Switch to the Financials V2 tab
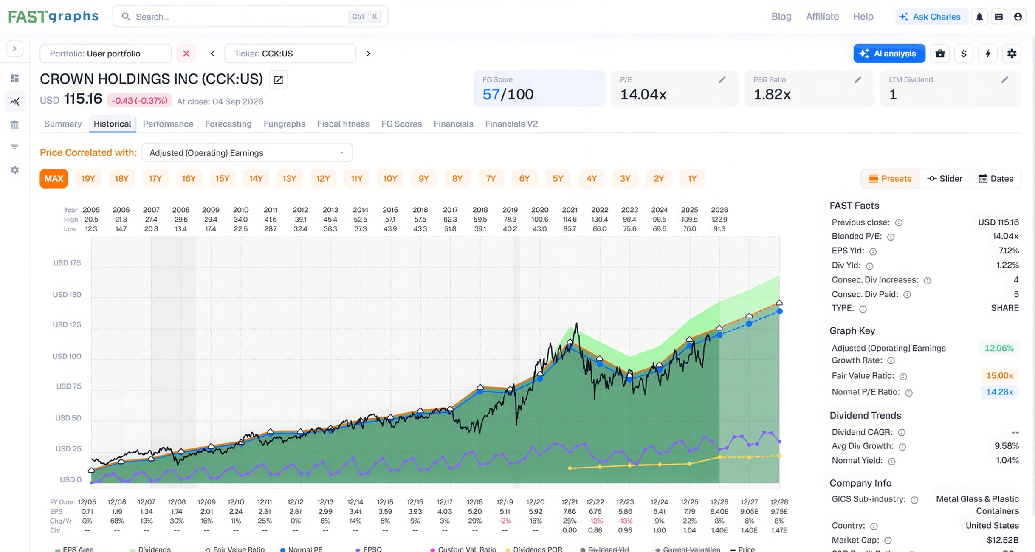The width and height of the screenshot is (1035, 552). (511, 124)
